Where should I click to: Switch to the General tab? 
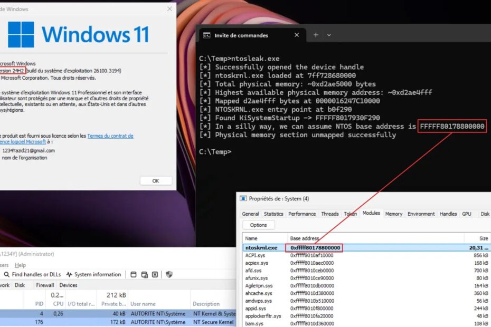tap(250, 214)
